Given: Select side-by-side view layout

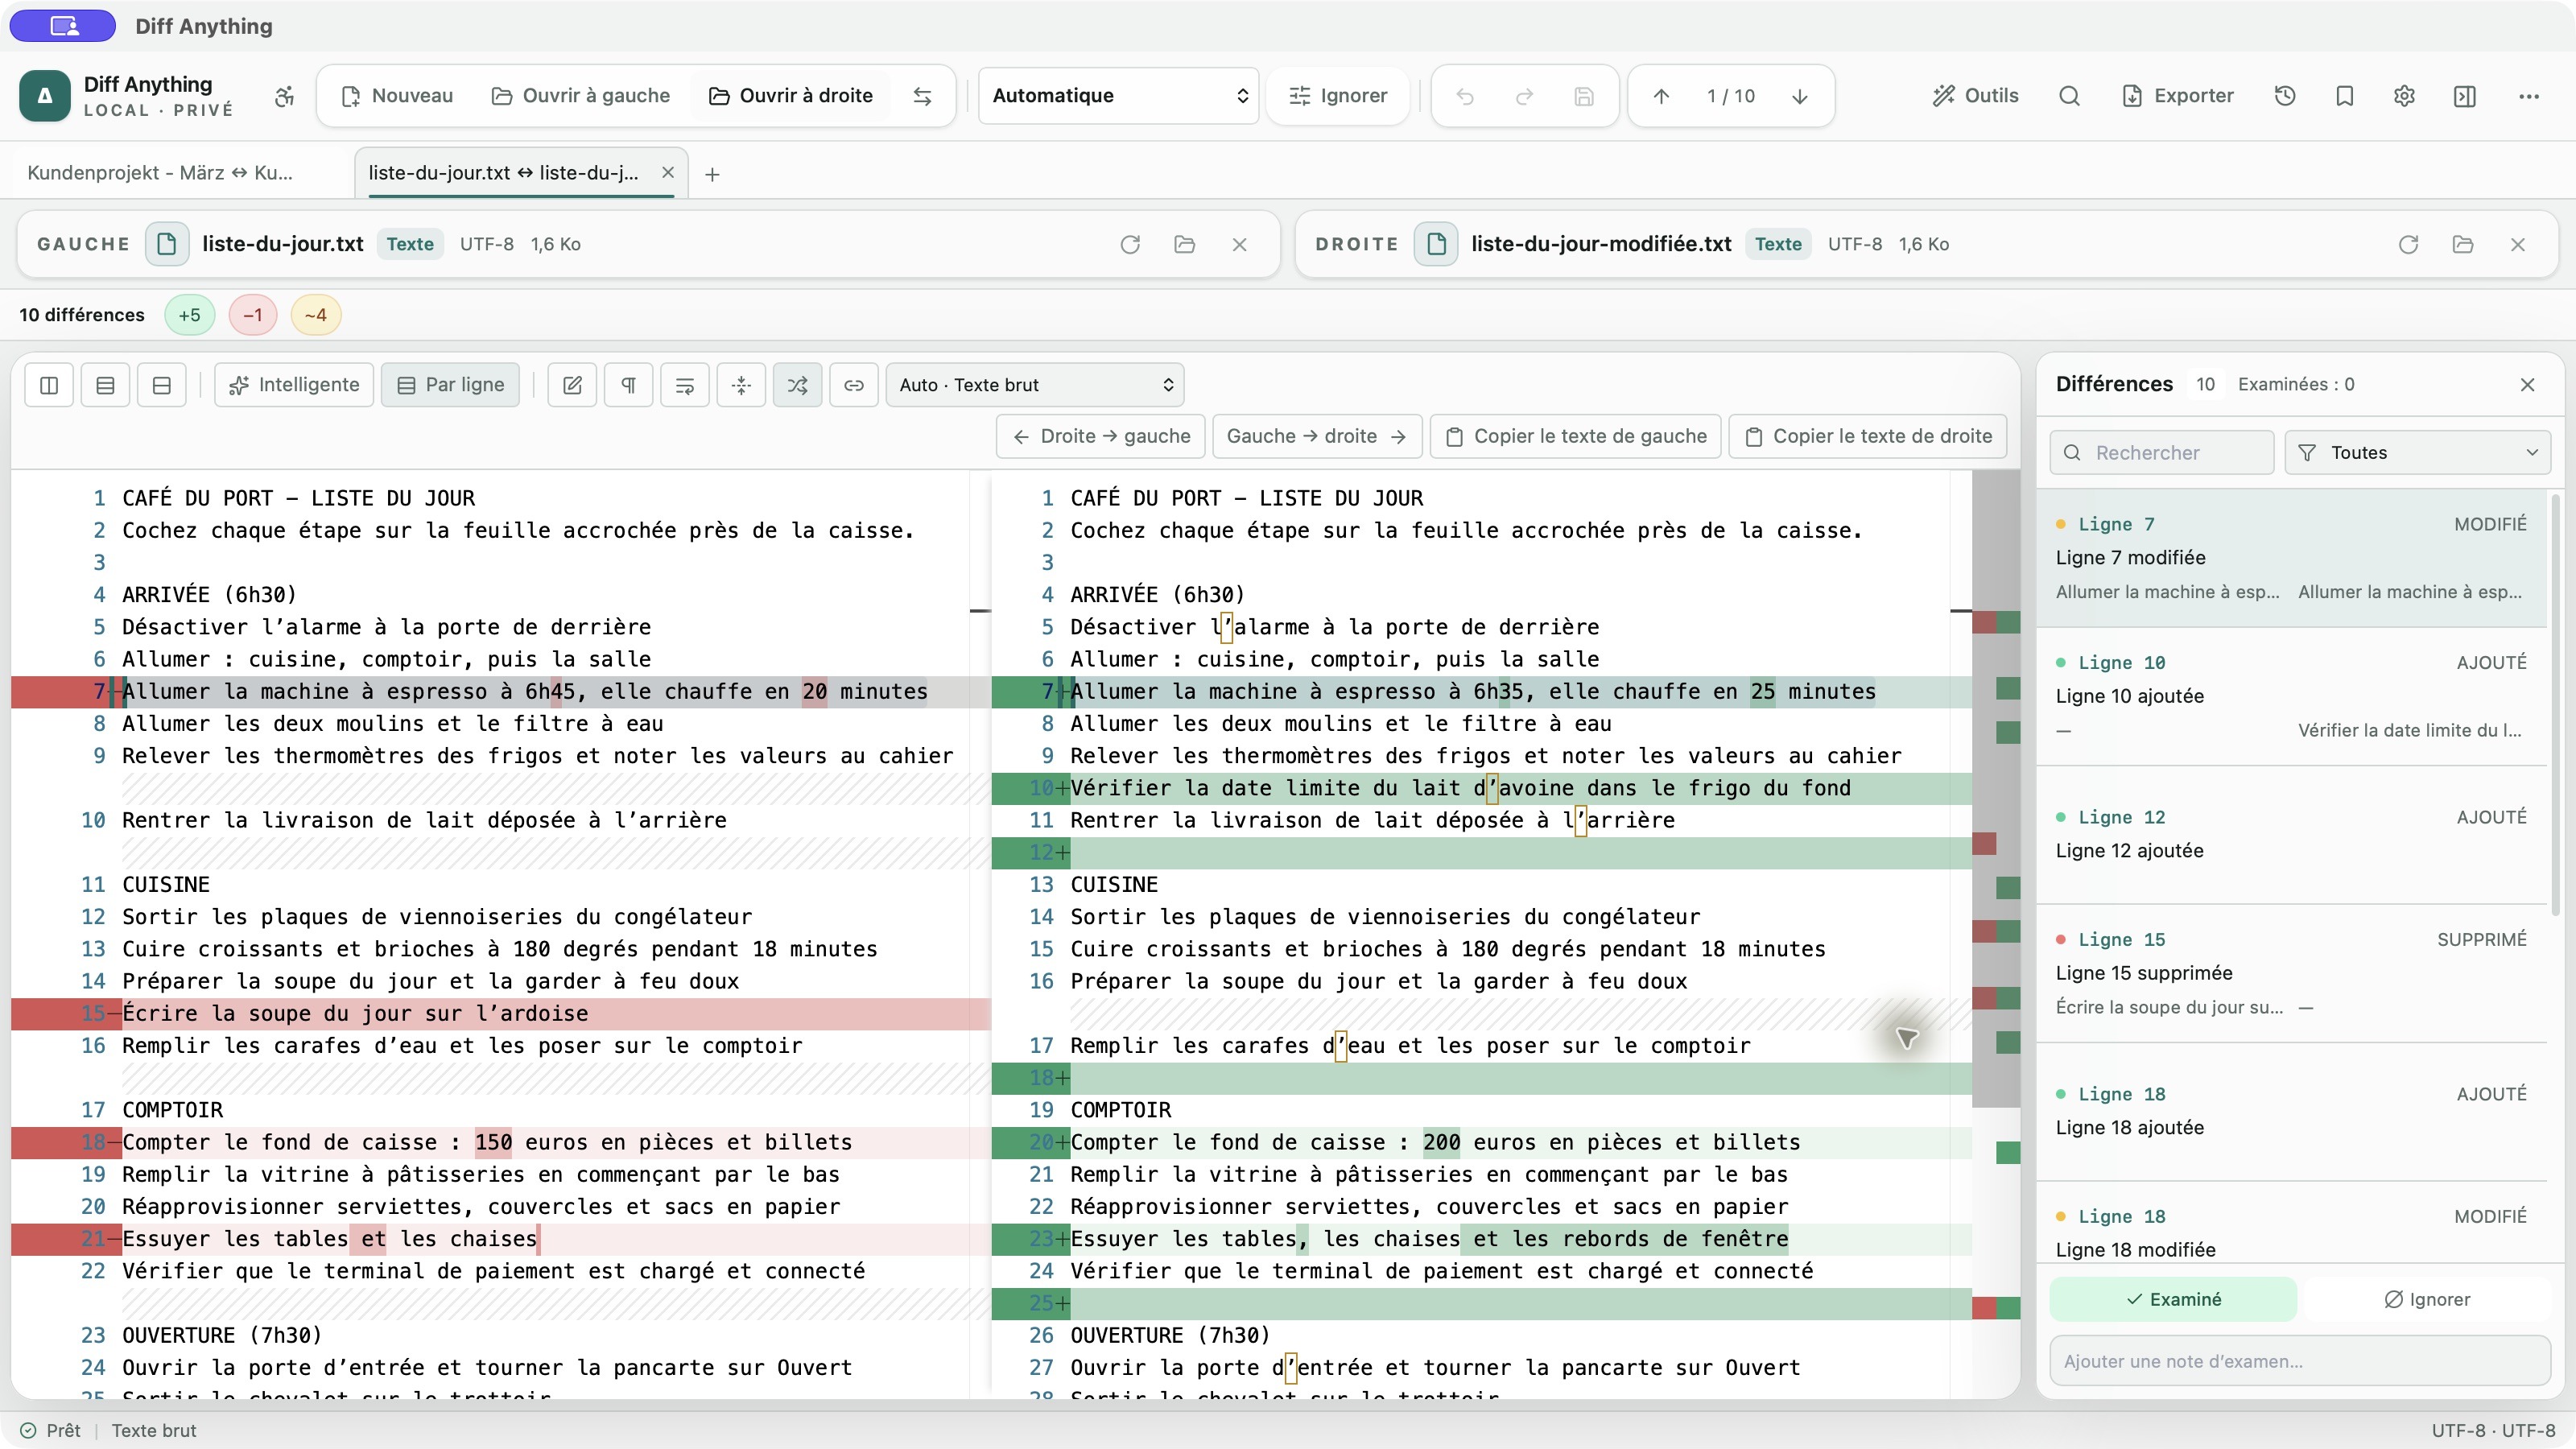Looking at the screenshot, I should point(49,385).
